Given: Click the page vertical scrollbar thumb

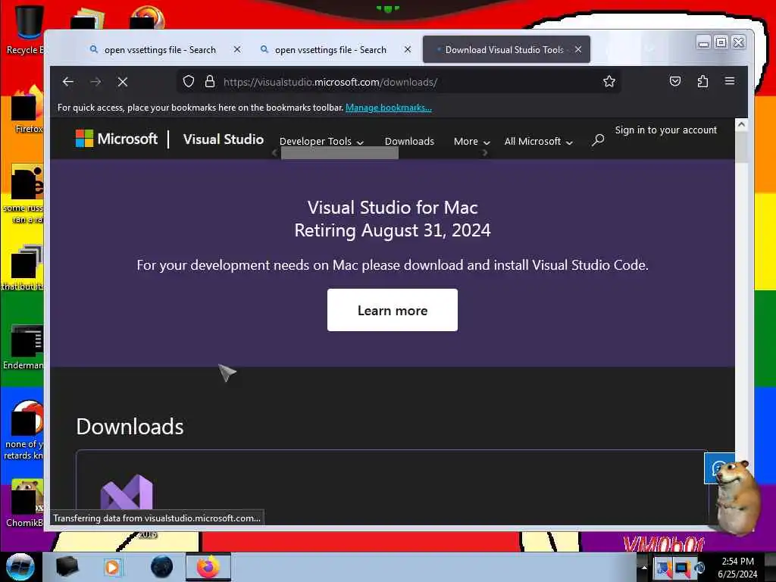Looking at the screenshot, I should pos(741,147).
